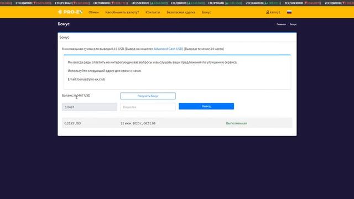The image size is (354, 199).
Task: Go to Контакты page
Action: 153,12
